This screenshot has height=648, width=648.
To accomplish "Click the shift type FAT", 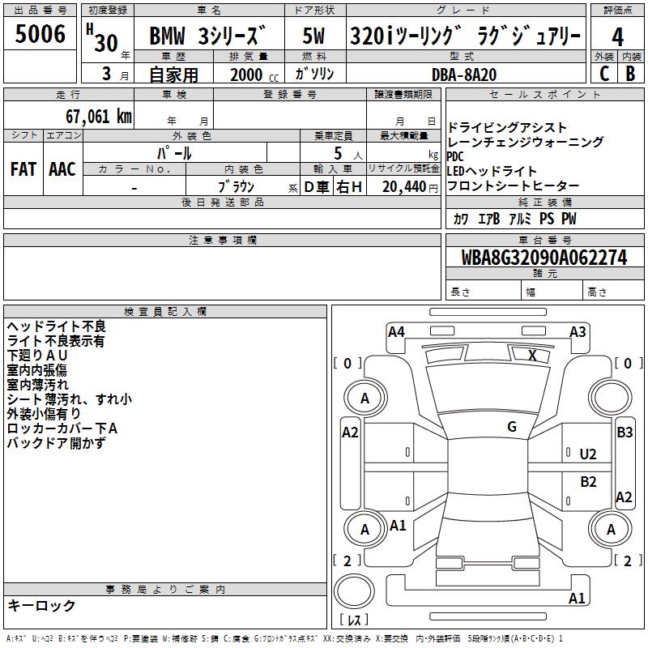I will [x=23, y=169].
